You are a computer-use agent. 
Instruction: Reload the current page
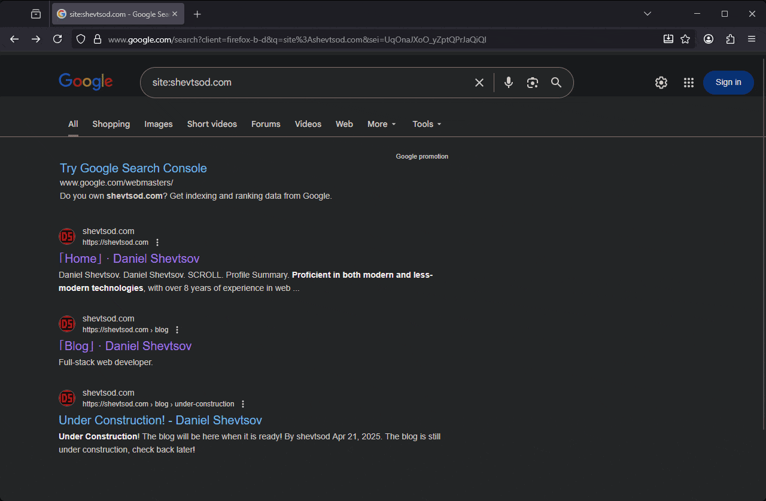57,39
